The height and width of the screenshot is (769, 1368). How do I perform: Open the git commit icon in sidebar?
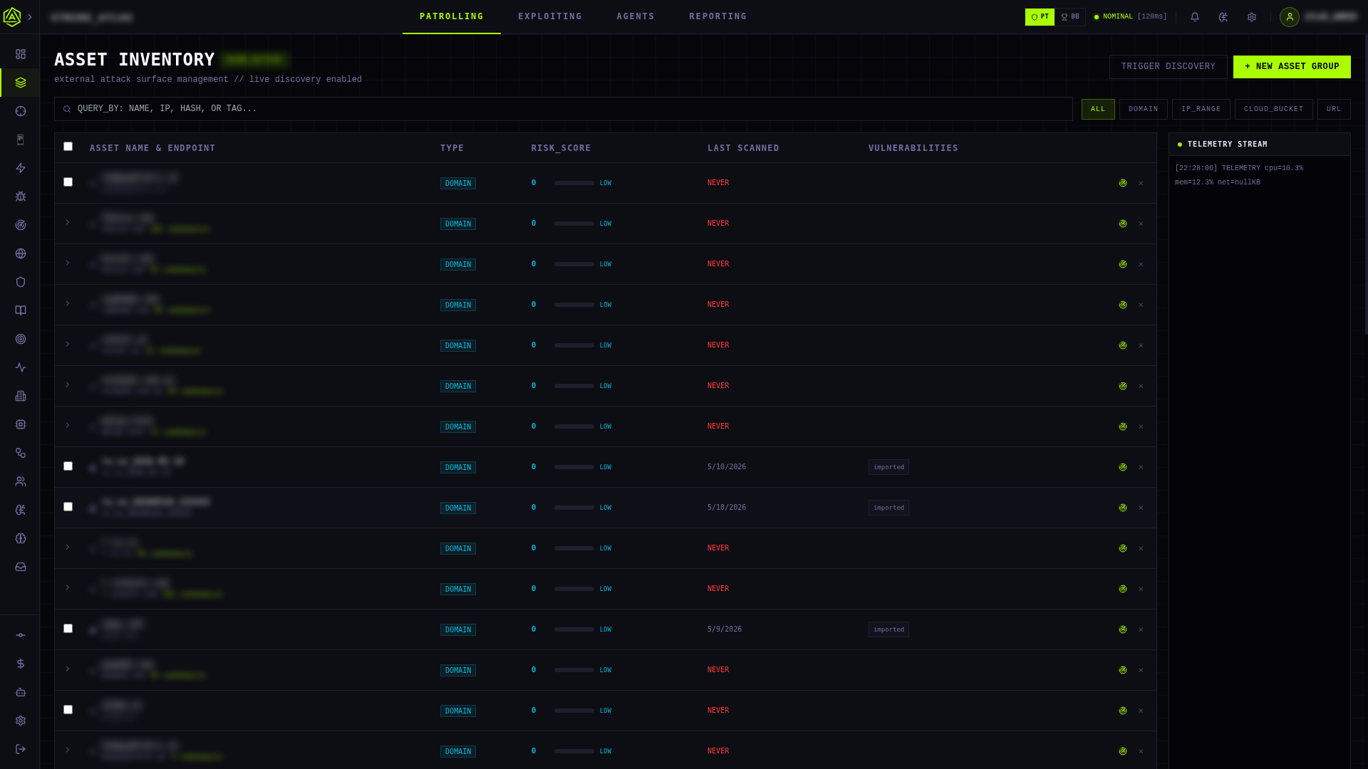[x=21, y=635]
